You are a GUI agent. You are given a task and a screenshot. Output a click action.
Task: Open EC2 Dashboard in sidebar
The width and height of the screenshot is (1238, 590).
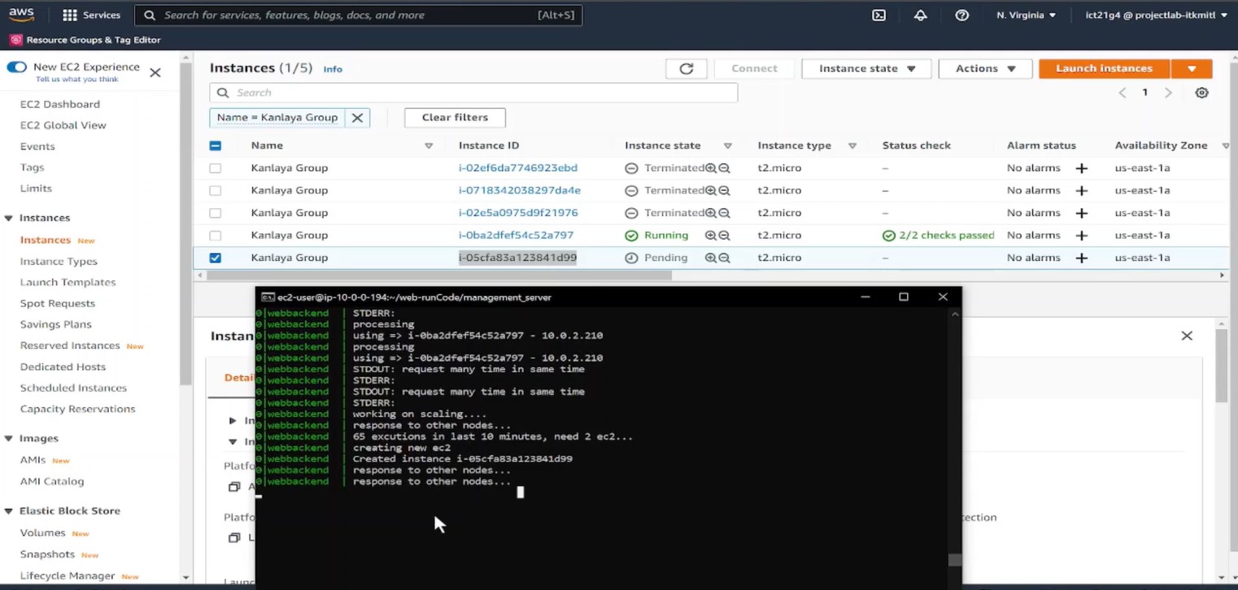pyautogui.click(x=60, y=104)
